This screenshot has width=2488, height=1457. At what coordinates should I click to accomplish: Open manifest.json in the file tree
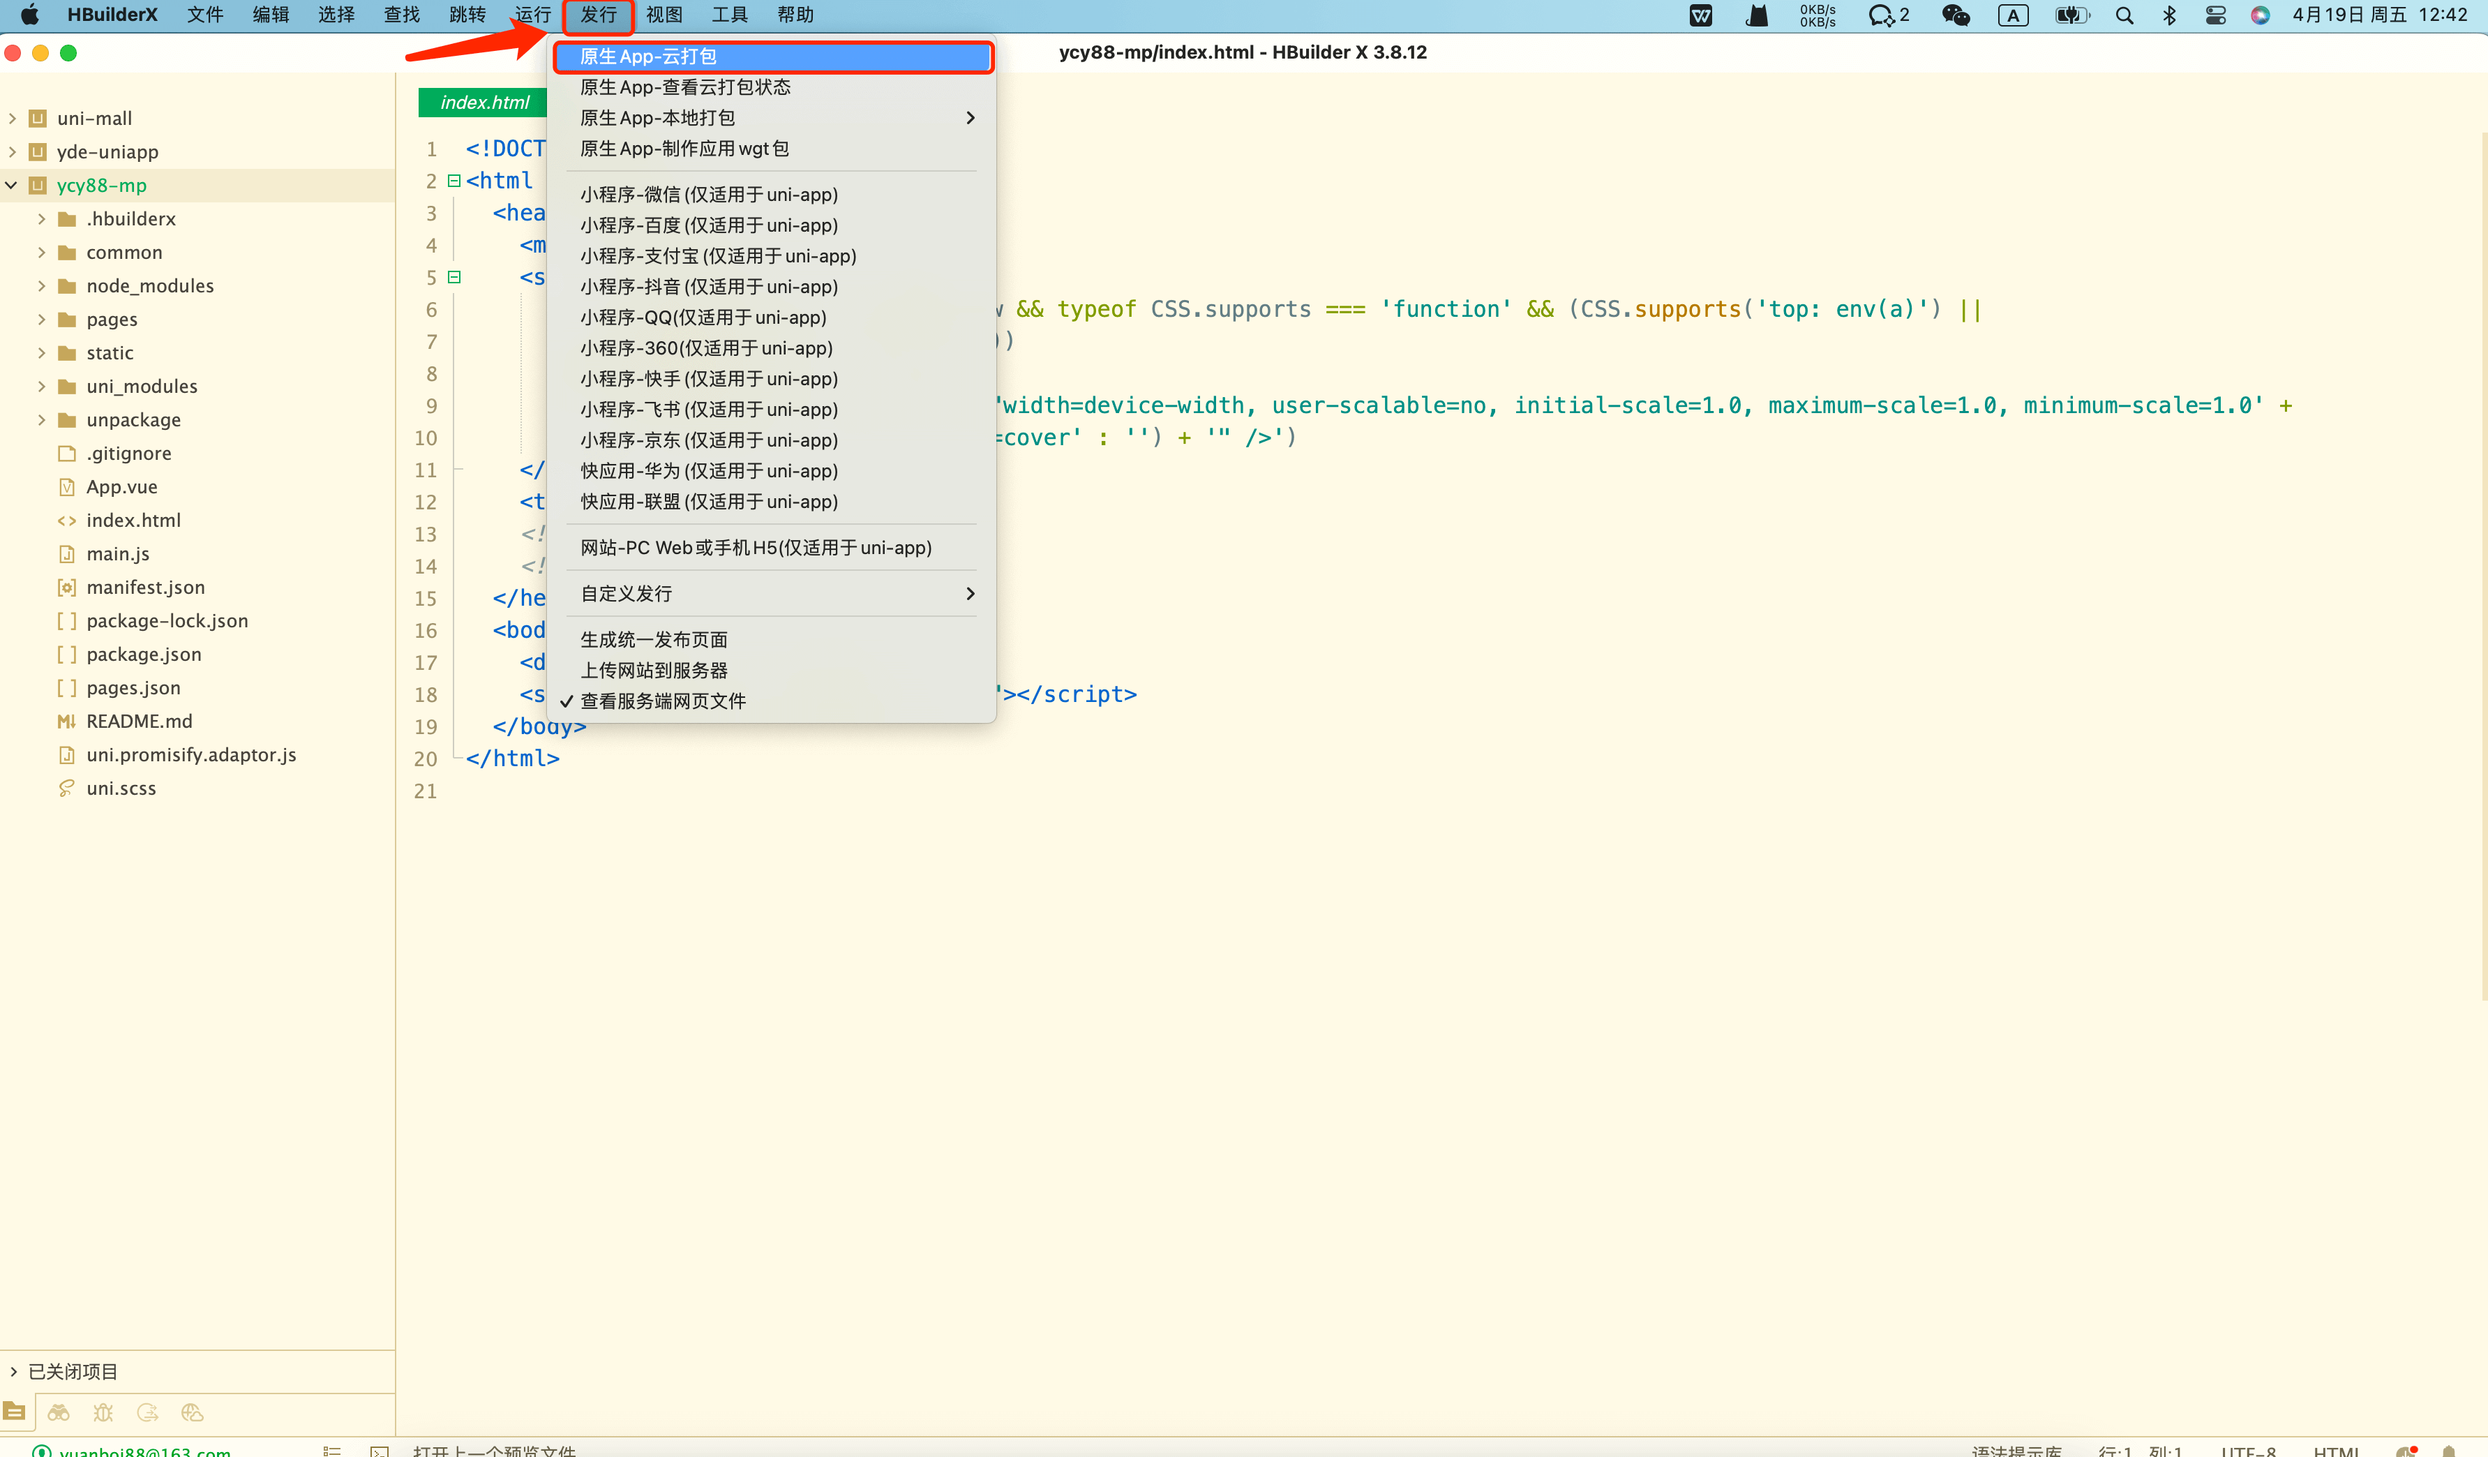click(x=145, y=588)
